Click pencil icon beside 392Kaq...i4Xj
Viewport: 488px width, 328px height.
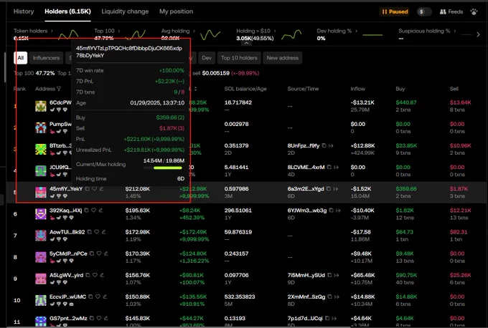pos(100,211)
